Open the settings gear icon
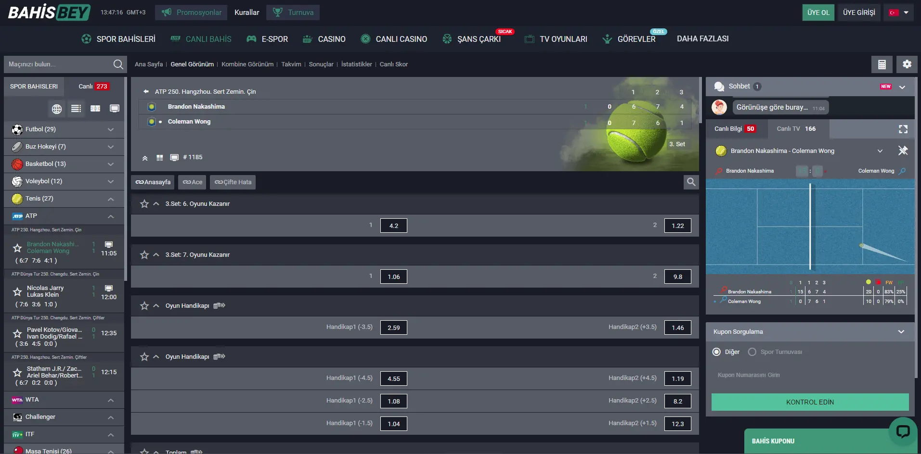 [x=907, y=64]
